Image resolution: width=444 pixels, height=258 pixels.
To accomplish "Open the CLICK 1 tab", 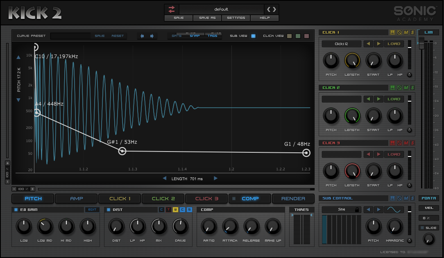I will [x=120, y=199].
